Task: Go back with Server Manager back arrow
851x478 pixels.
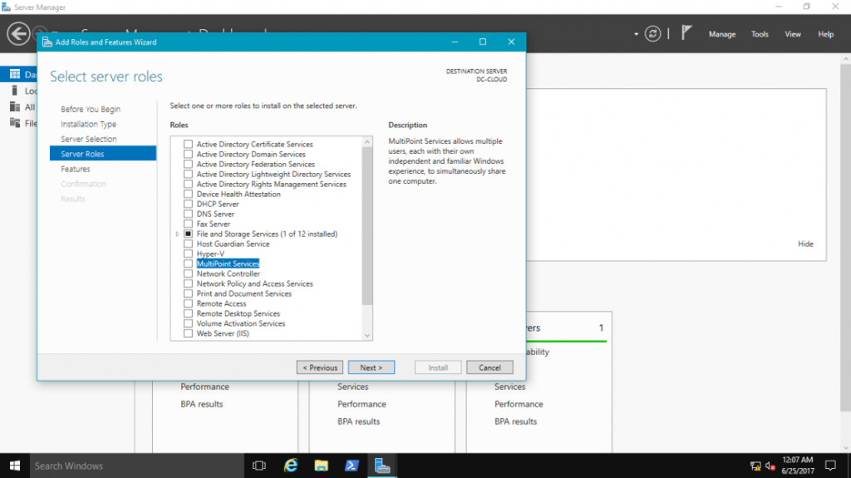Action: click(x=18, y=34)
